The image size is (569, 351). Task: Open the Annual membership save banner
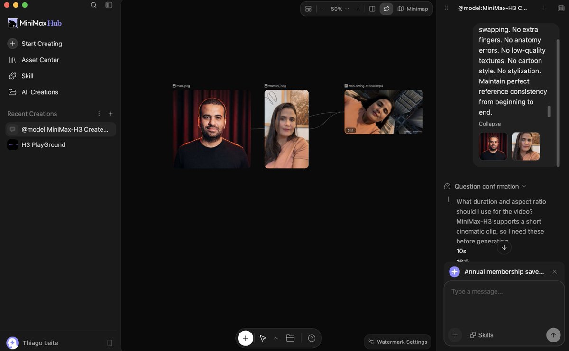coord(504,272)
